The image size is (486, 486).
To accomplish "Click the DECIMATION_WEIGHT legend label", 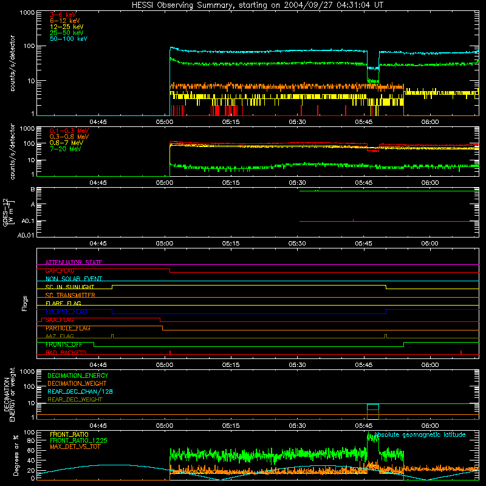I will (77, 383).
